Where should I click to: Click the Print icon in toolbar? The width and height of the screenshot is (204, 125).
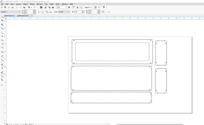point(13,7)
